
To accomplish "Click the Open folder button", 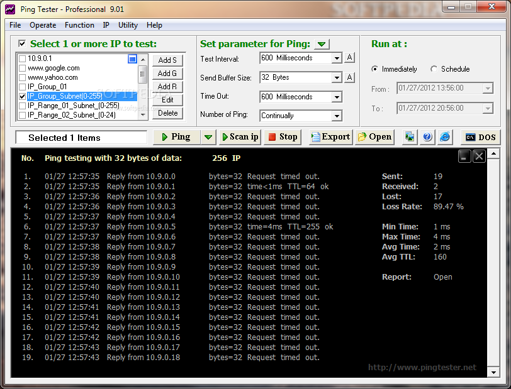I will tap(374, 137).
